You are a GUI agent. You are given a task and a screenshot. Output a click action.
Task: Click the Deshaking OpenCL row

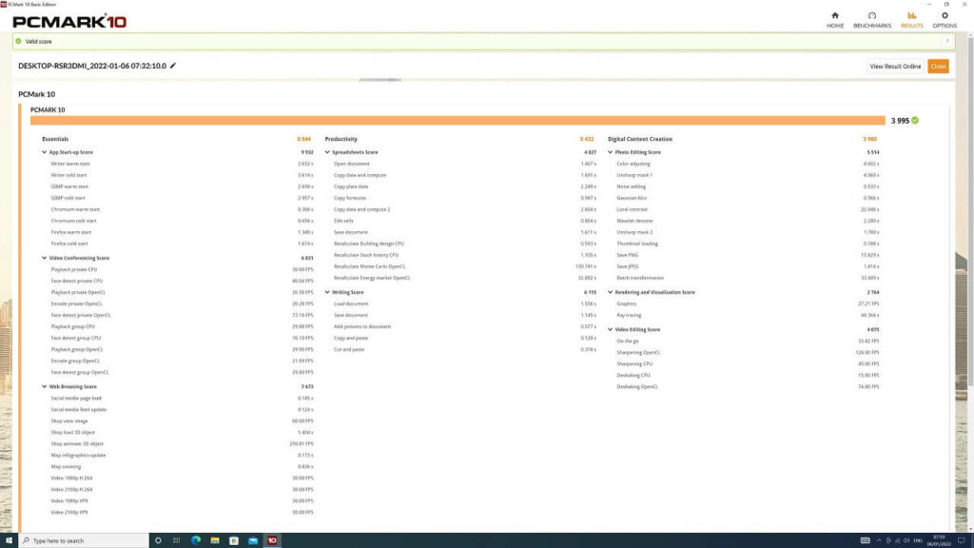tap(748, 386)
